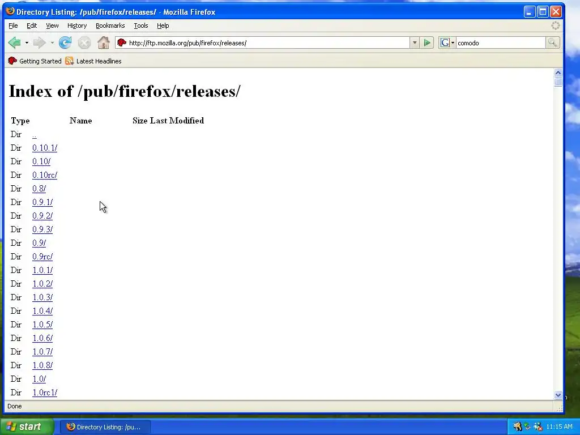The width and height of the screenshot is (580, 435).
Task: Open the 1.0.7/ directory link
Action: 42,352
